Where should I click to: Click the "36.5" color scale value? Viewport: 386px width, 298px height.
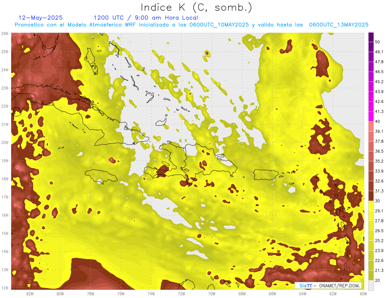click(379, 151)
